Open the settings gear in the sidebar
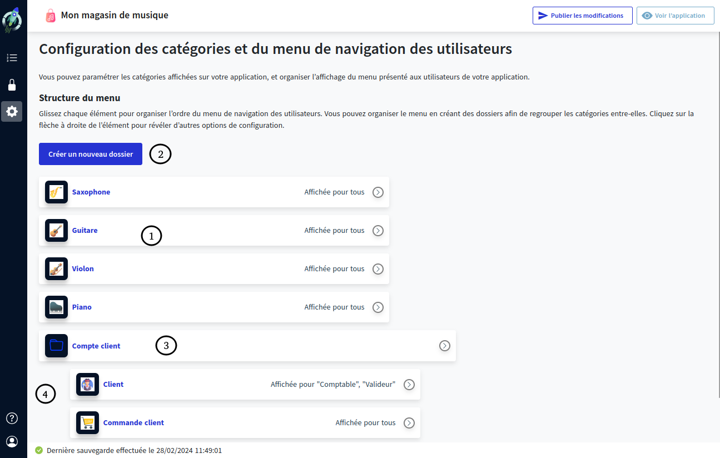This screenshot has height=458, width=720. click(x=12, y=111)
